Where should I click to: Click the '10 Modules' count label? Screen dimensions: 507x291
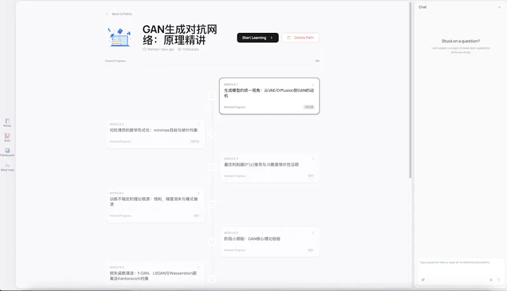click(x=188, y=49)
